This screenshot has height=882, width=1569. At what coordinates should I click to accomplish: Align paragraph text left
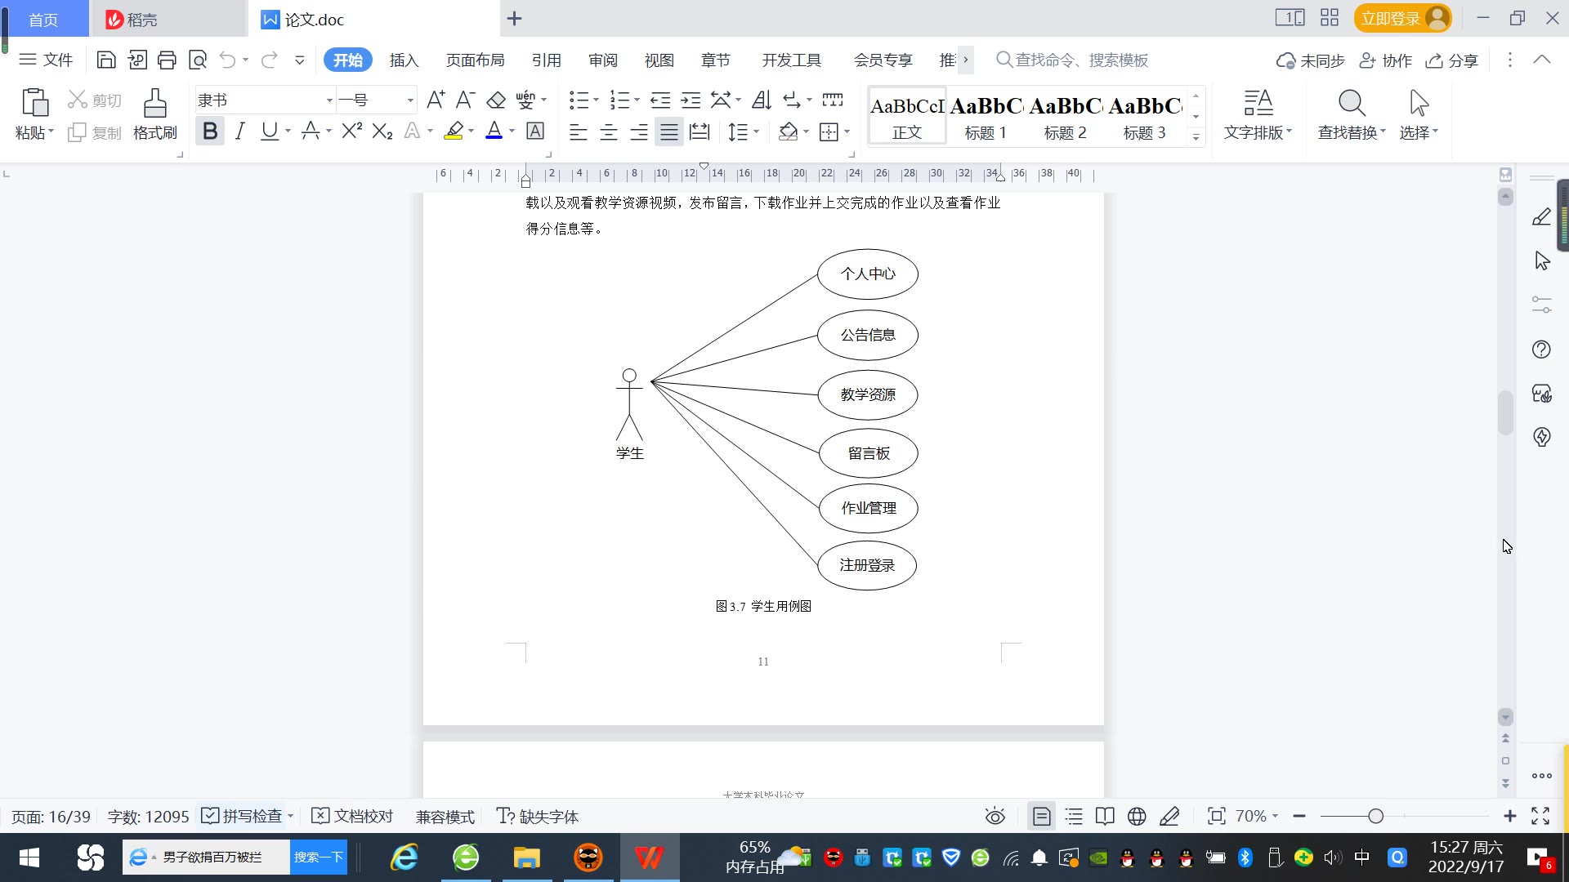pyautogui.click(x=579, y=131)
